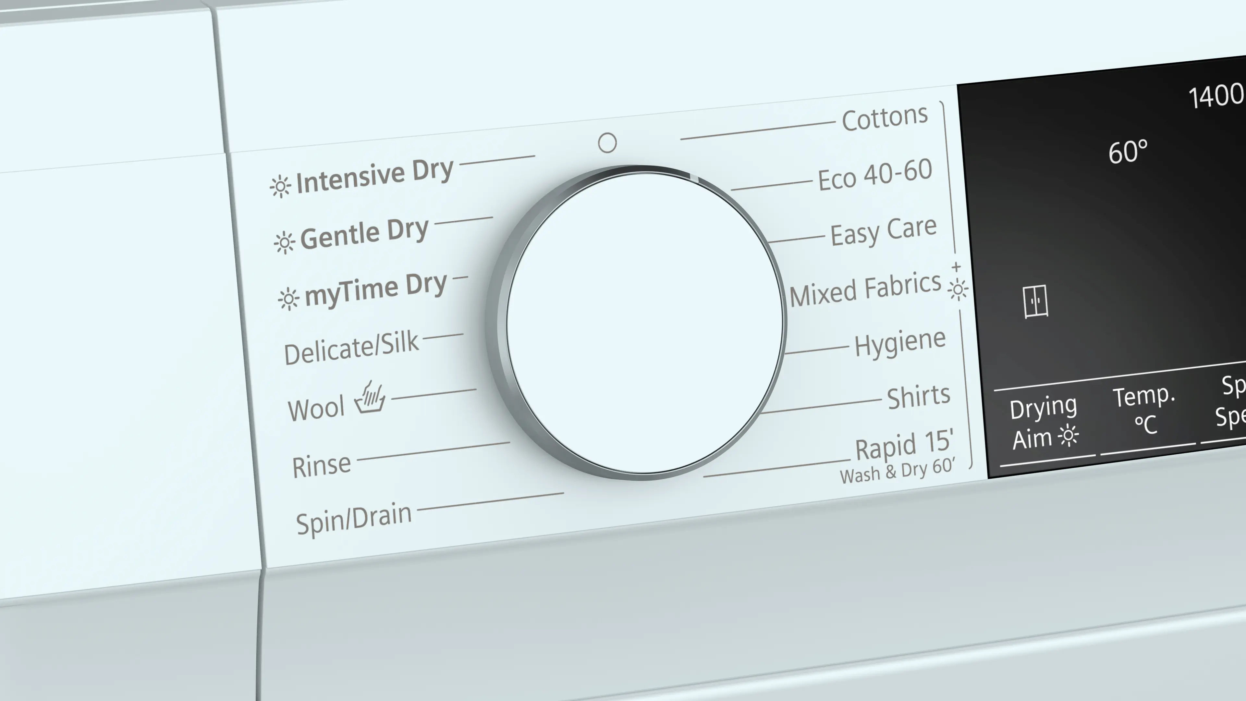Click the Cottons program label
The height and width of the screenshot is (701, 1246).
coord(885,117)
